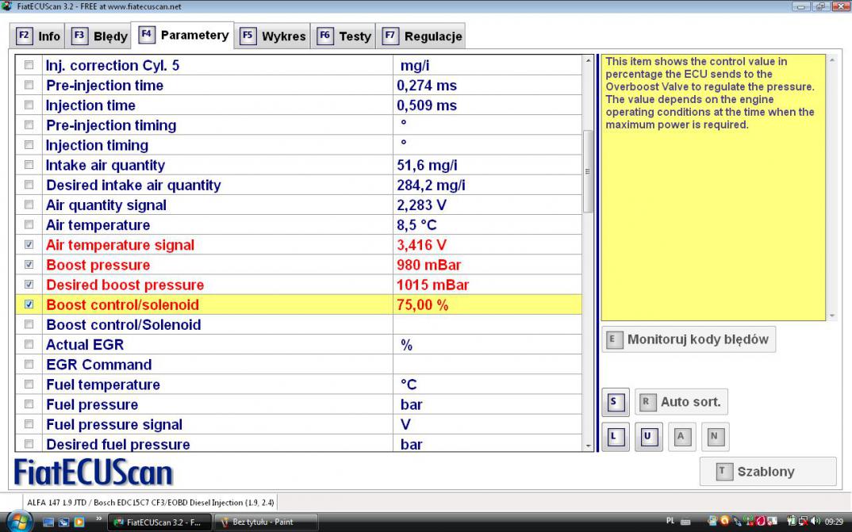Uncheck Air temperature signal checkbox
This screenshot has width=852, height=532.
click(29, 245)
